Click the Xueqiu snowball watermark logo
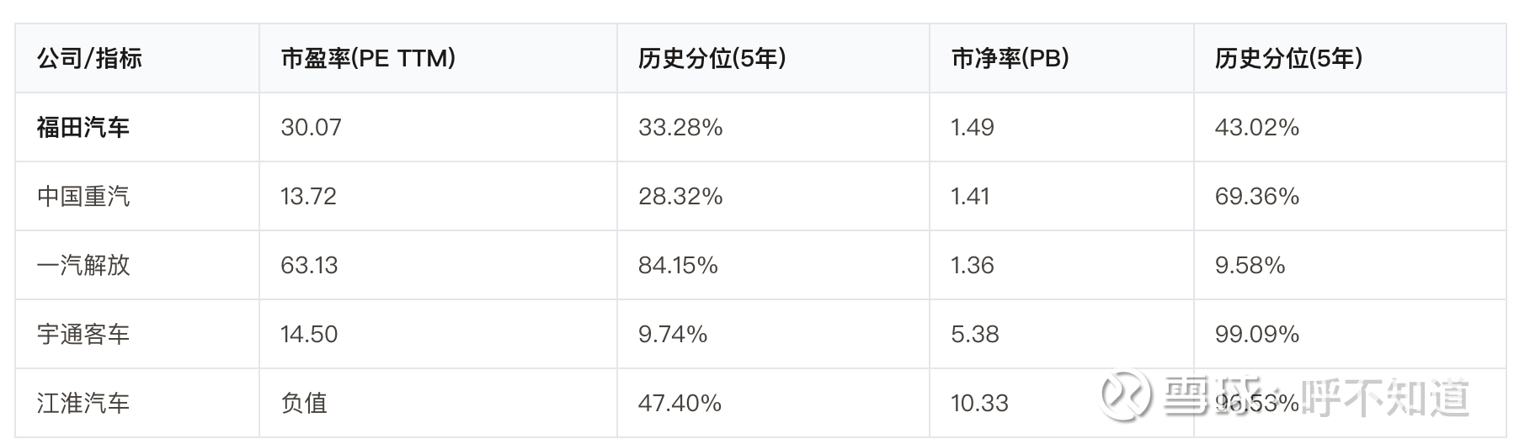This screenshot has height=444, width=1514. click(x=1127, y=394)
